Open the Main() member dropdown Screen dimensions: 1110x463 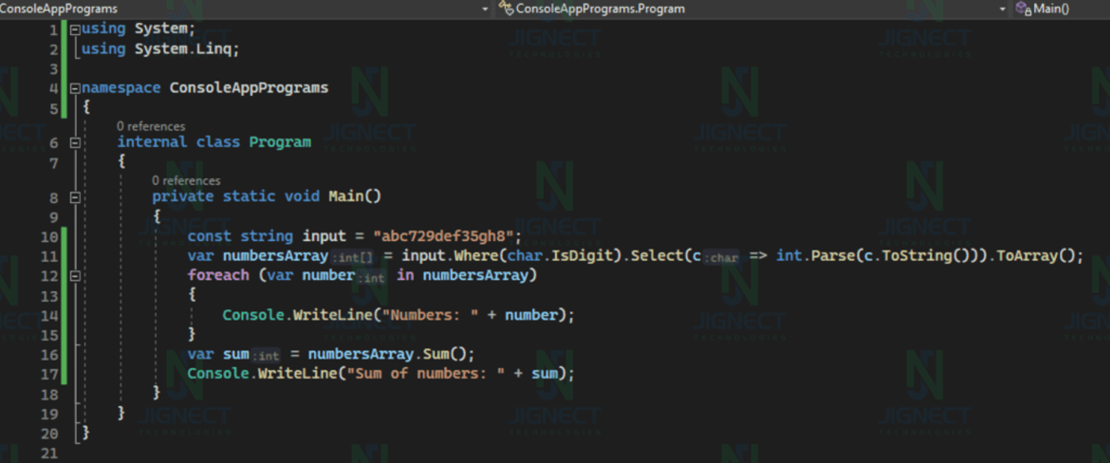[x=1062, y=9]
